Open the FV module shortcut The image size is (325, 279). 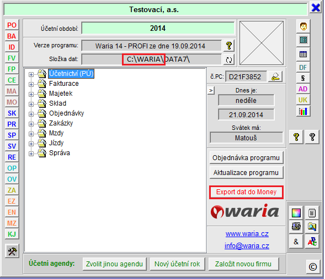tap(12, 58)
